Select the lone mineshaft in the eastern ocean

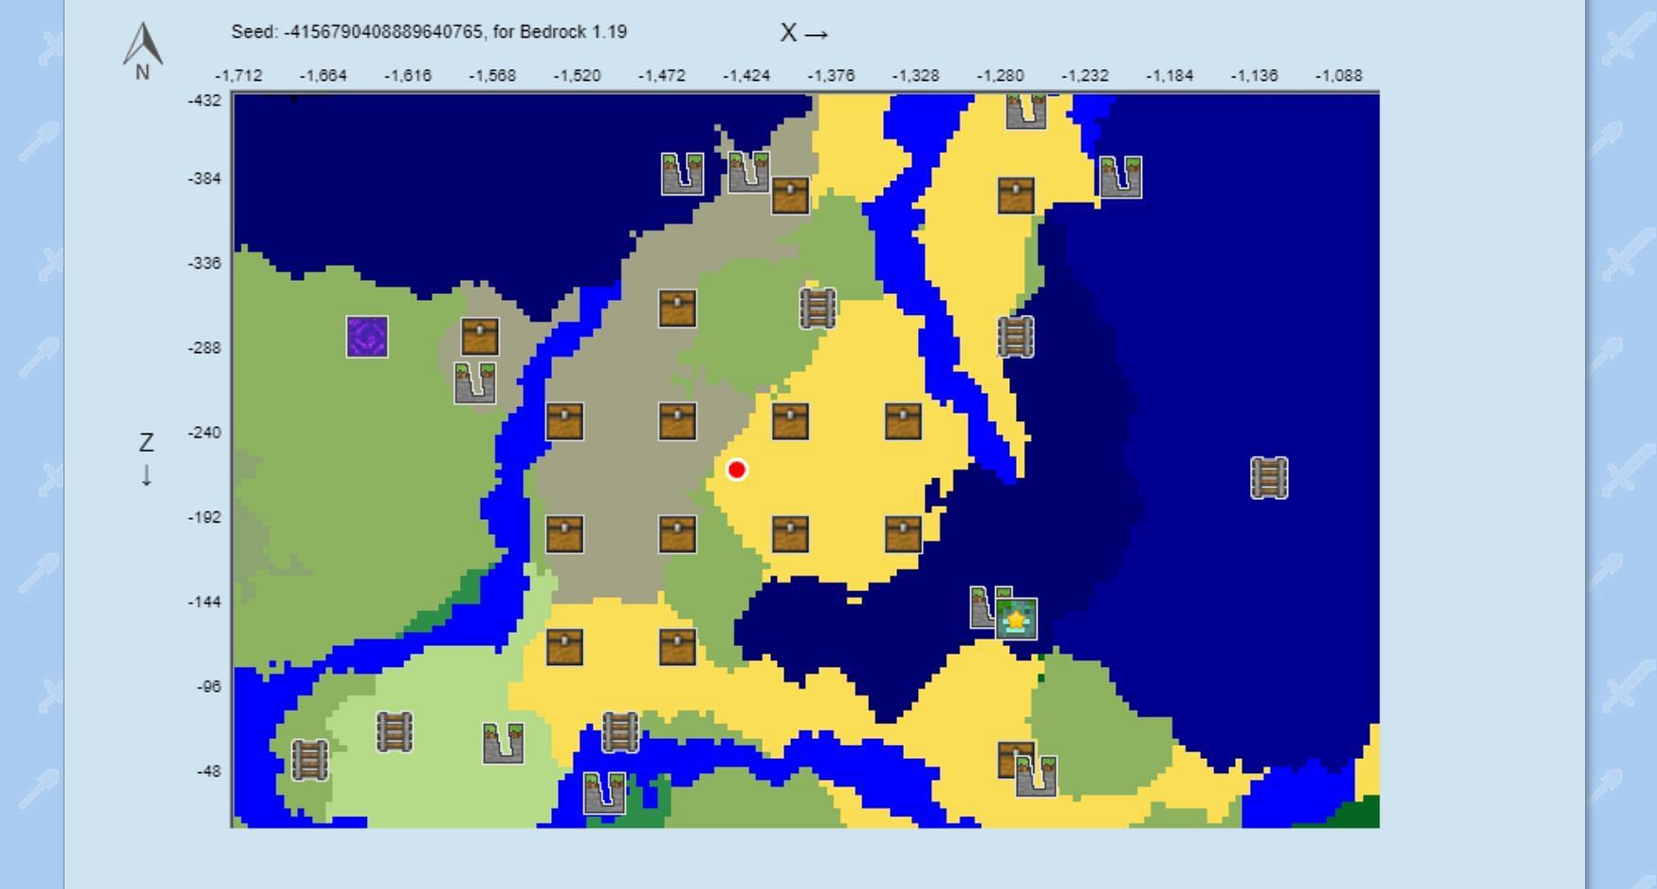1269,477
